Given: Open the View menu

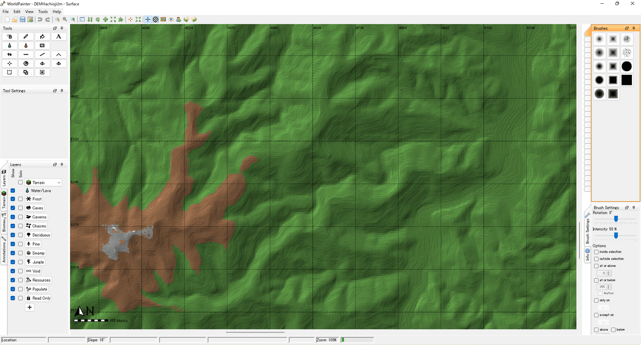Looking at the screenshot, I should (x=29, y=11).
